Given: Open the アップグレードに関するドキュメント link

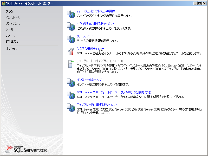Looking at the screenshot, I should click(x=97, y=105).
